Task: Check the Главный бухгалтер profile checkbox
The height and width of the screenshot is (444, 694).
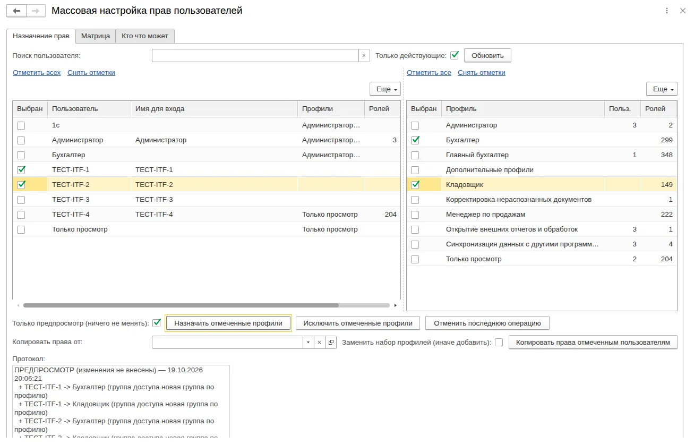Action: [x=415, y=155]
